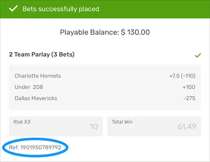
Task: Select the Charlotte Hornets bet row
Action: [105, 76]
